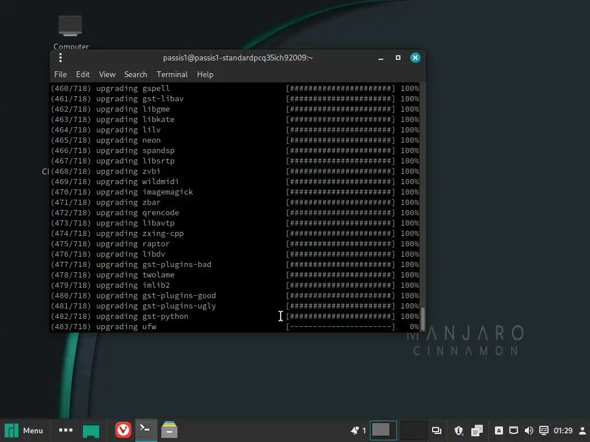Click the 'upgrading gst-libav' line

click(x=235, y=99)
